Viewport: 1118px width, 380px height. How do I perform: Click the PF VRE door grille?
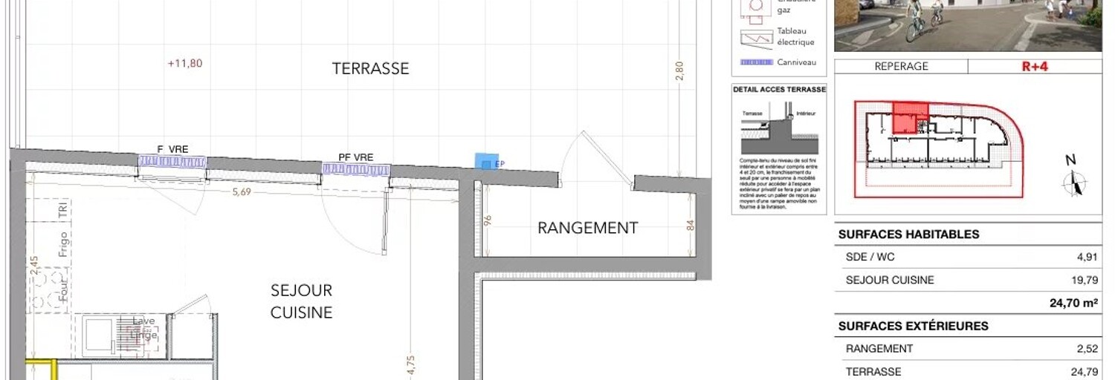tap(355, 169)
